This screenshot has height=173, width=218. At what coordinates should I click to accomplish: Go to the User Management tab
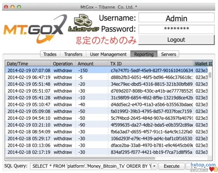coord(108,54)
